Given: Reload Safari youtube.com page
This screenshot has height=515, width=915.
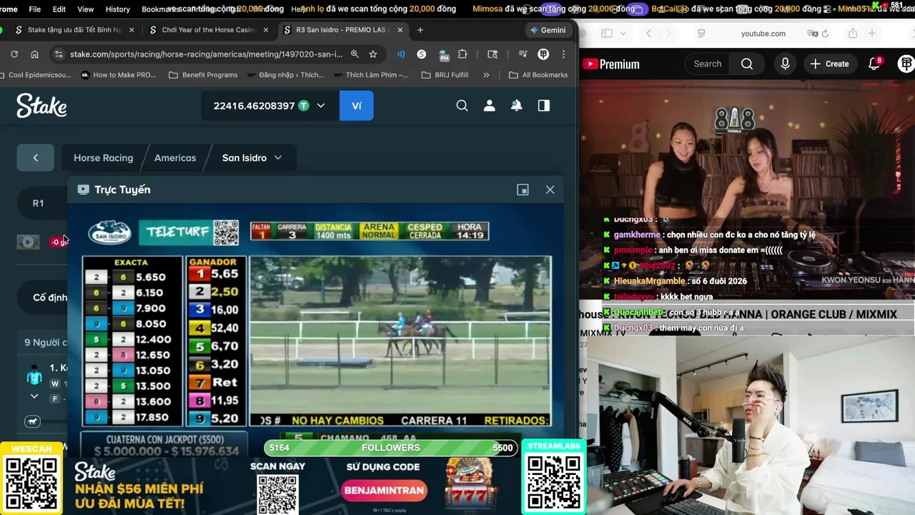Looking at the screenshot, I should 825,34.
